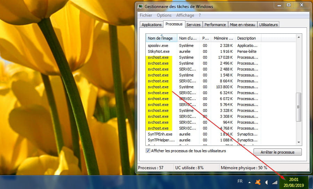313x189 pixels.
Task: Click Processus : 57 status entry
Action: [x=151, y=168]
